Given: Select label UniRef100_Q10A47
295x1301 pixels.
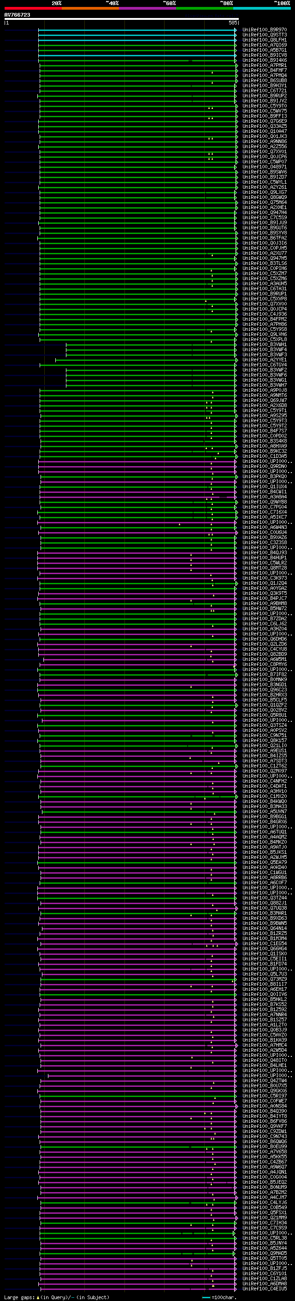Looking at the screenshot, I should (264, 132).
